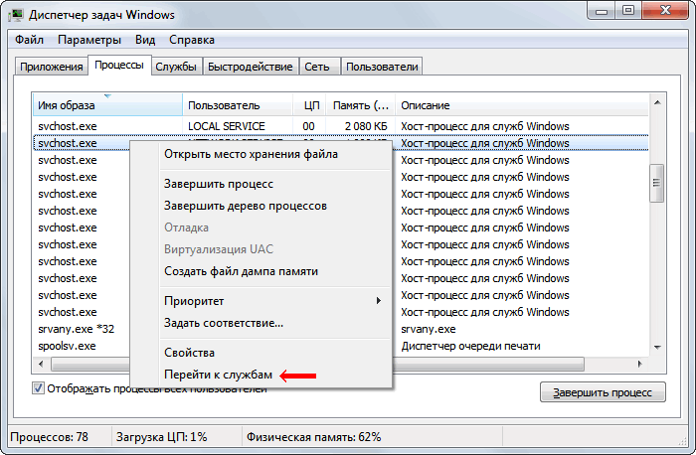This screenshot has height=455, width=696.
Task: Open the Пользователи tab
Action: coord(382,67)
